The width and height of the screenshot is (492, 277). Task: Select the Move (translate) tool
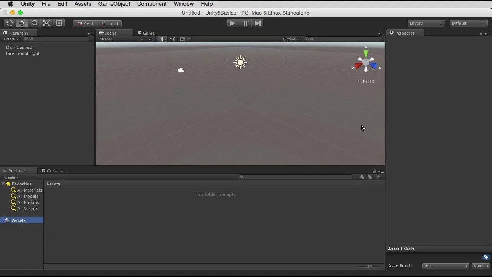tap(22, 23)
